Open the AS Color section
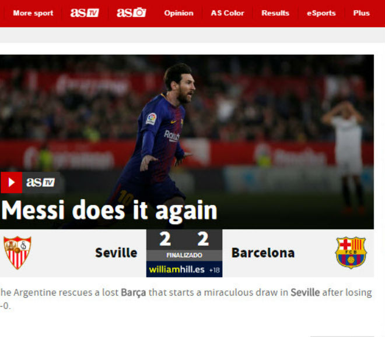 pyautogui.click(x=228, y=13)
